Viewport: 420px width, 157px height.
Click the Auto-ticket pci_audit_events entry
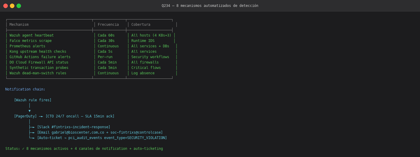click(x=102, y=138)
